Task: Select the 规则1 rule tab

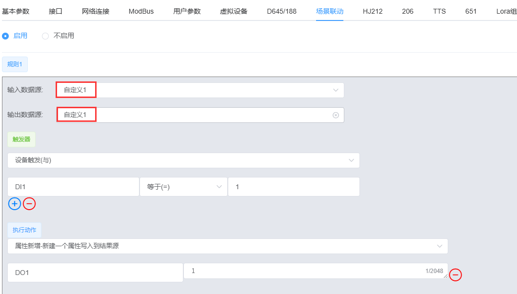Action: point(15,64)
